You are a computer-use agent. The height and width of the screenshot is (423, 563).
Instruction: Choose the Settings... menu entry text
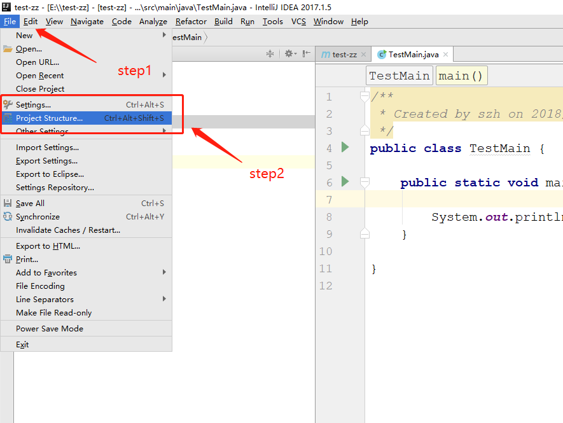point(33,105)
